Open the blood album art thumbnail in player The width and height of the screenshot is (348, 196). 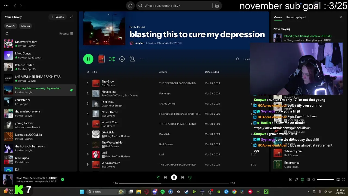point(8,180)
